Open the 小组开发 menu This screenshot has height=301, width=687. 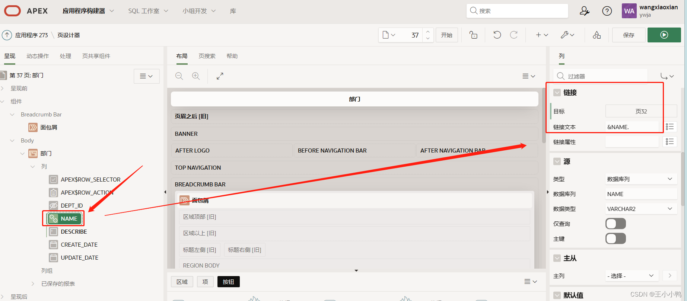[199, 11]
